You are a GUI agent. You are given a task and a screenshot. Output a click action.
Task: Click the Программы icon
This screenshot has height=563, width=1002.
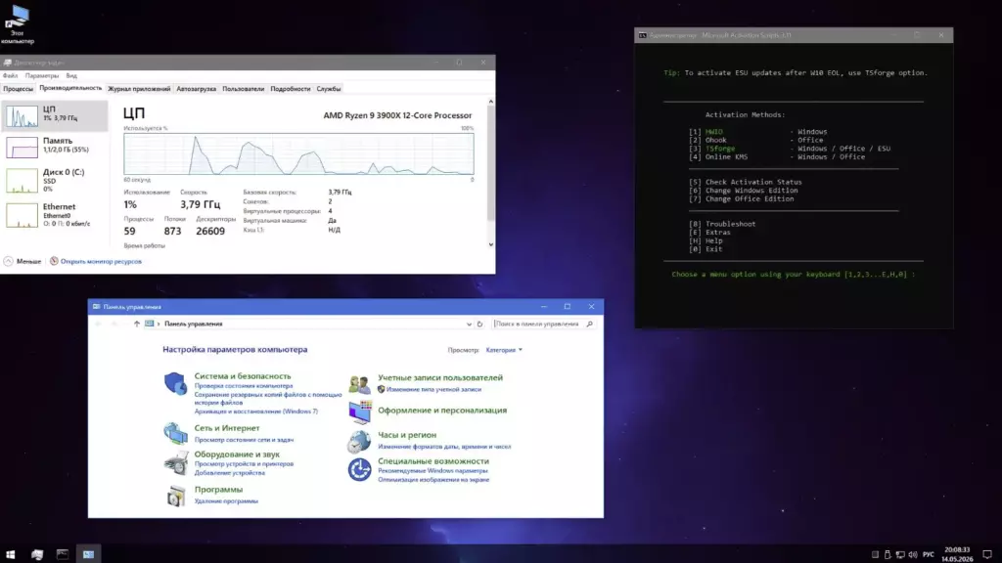[x=176, y=496]
